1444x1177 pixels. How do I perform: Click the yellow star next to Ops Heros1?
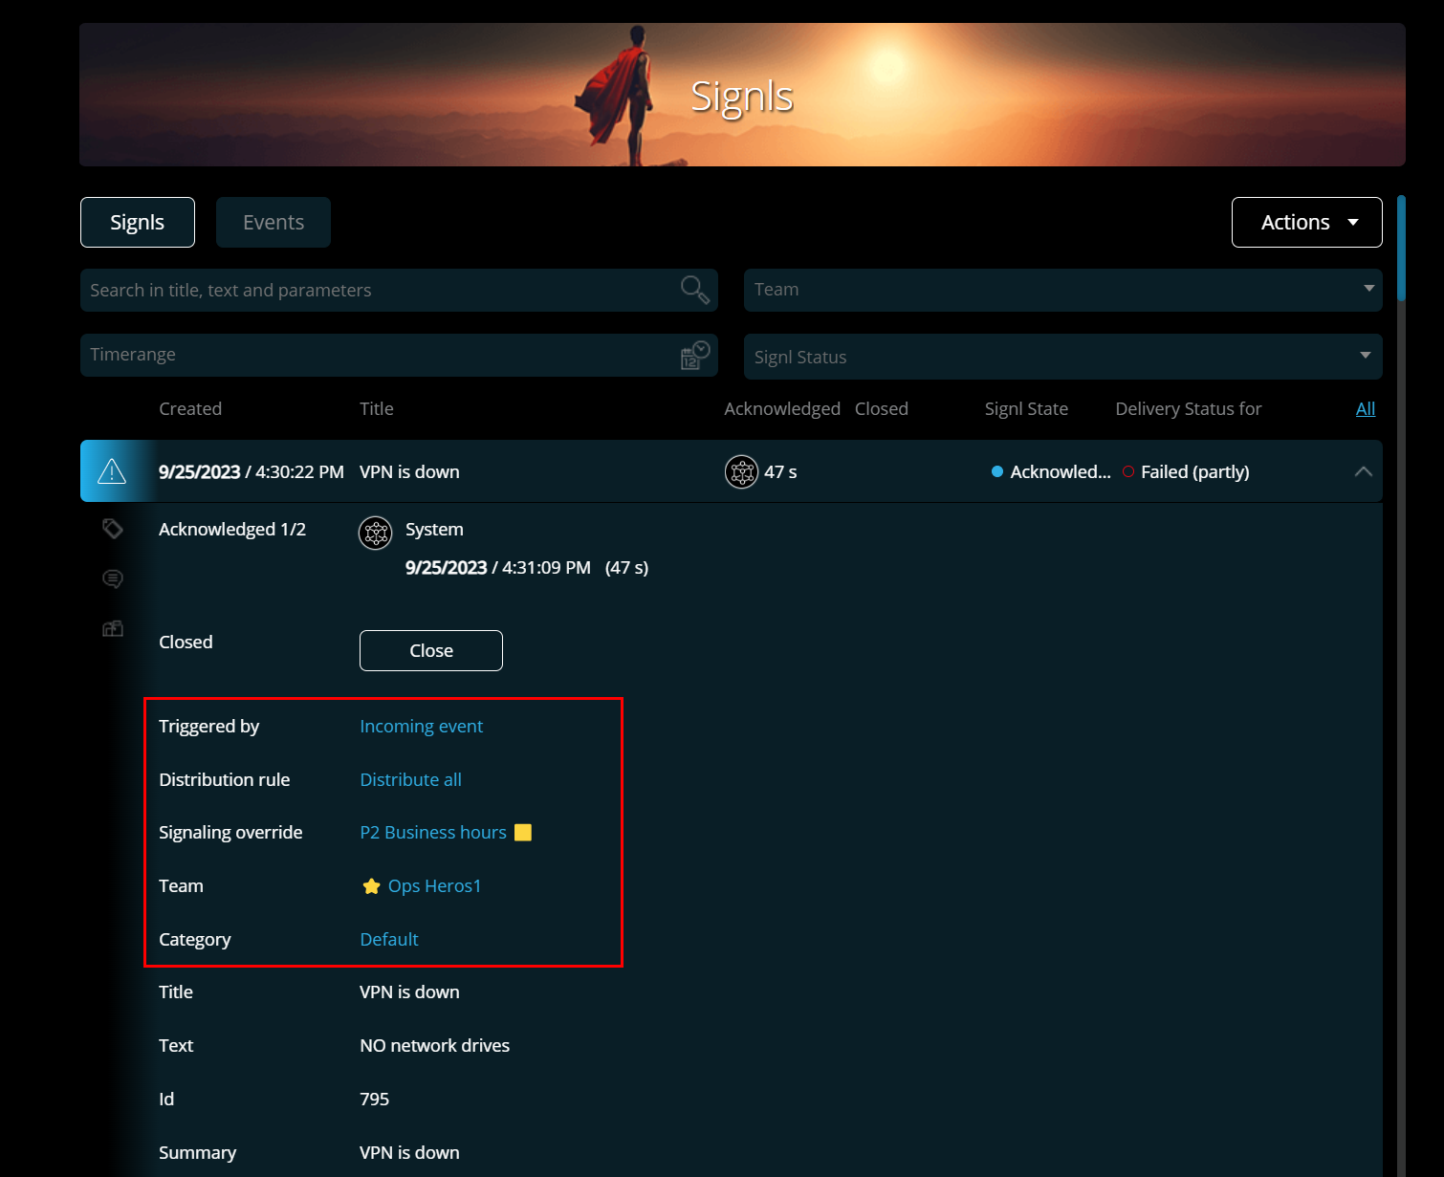click(x=372, y=886)
